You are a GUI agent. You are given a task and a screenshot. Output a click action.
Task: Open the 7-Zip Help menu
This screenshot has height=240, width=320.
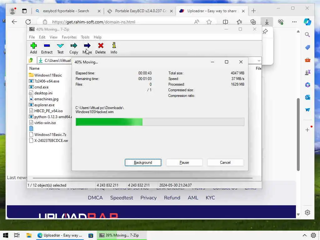click(97, 37)
